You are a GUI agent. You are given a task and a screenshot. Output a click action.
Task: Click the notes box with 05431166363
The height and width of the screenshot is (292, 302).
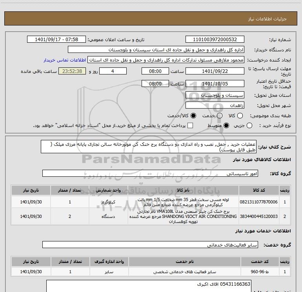[149, 286]
